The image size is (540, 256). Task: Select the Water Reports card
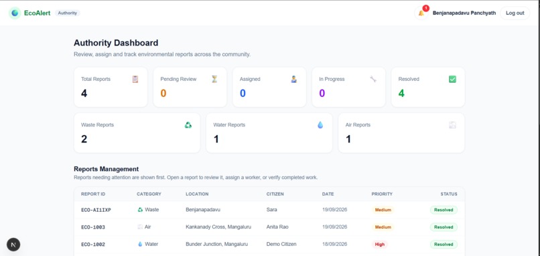pyautogui.click(x=269, y=133)
